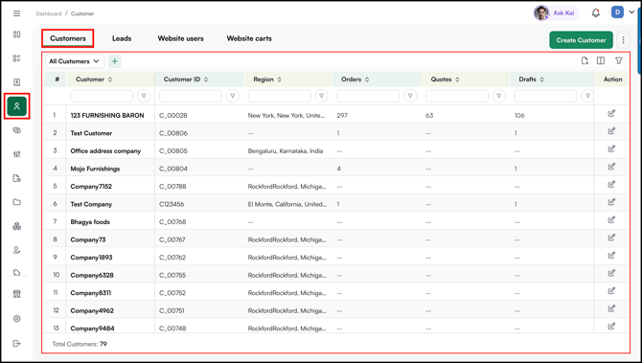This screenshot has width=642, height=363.
Task: Sort by the Customer ID column header
Action: (186, 79)
